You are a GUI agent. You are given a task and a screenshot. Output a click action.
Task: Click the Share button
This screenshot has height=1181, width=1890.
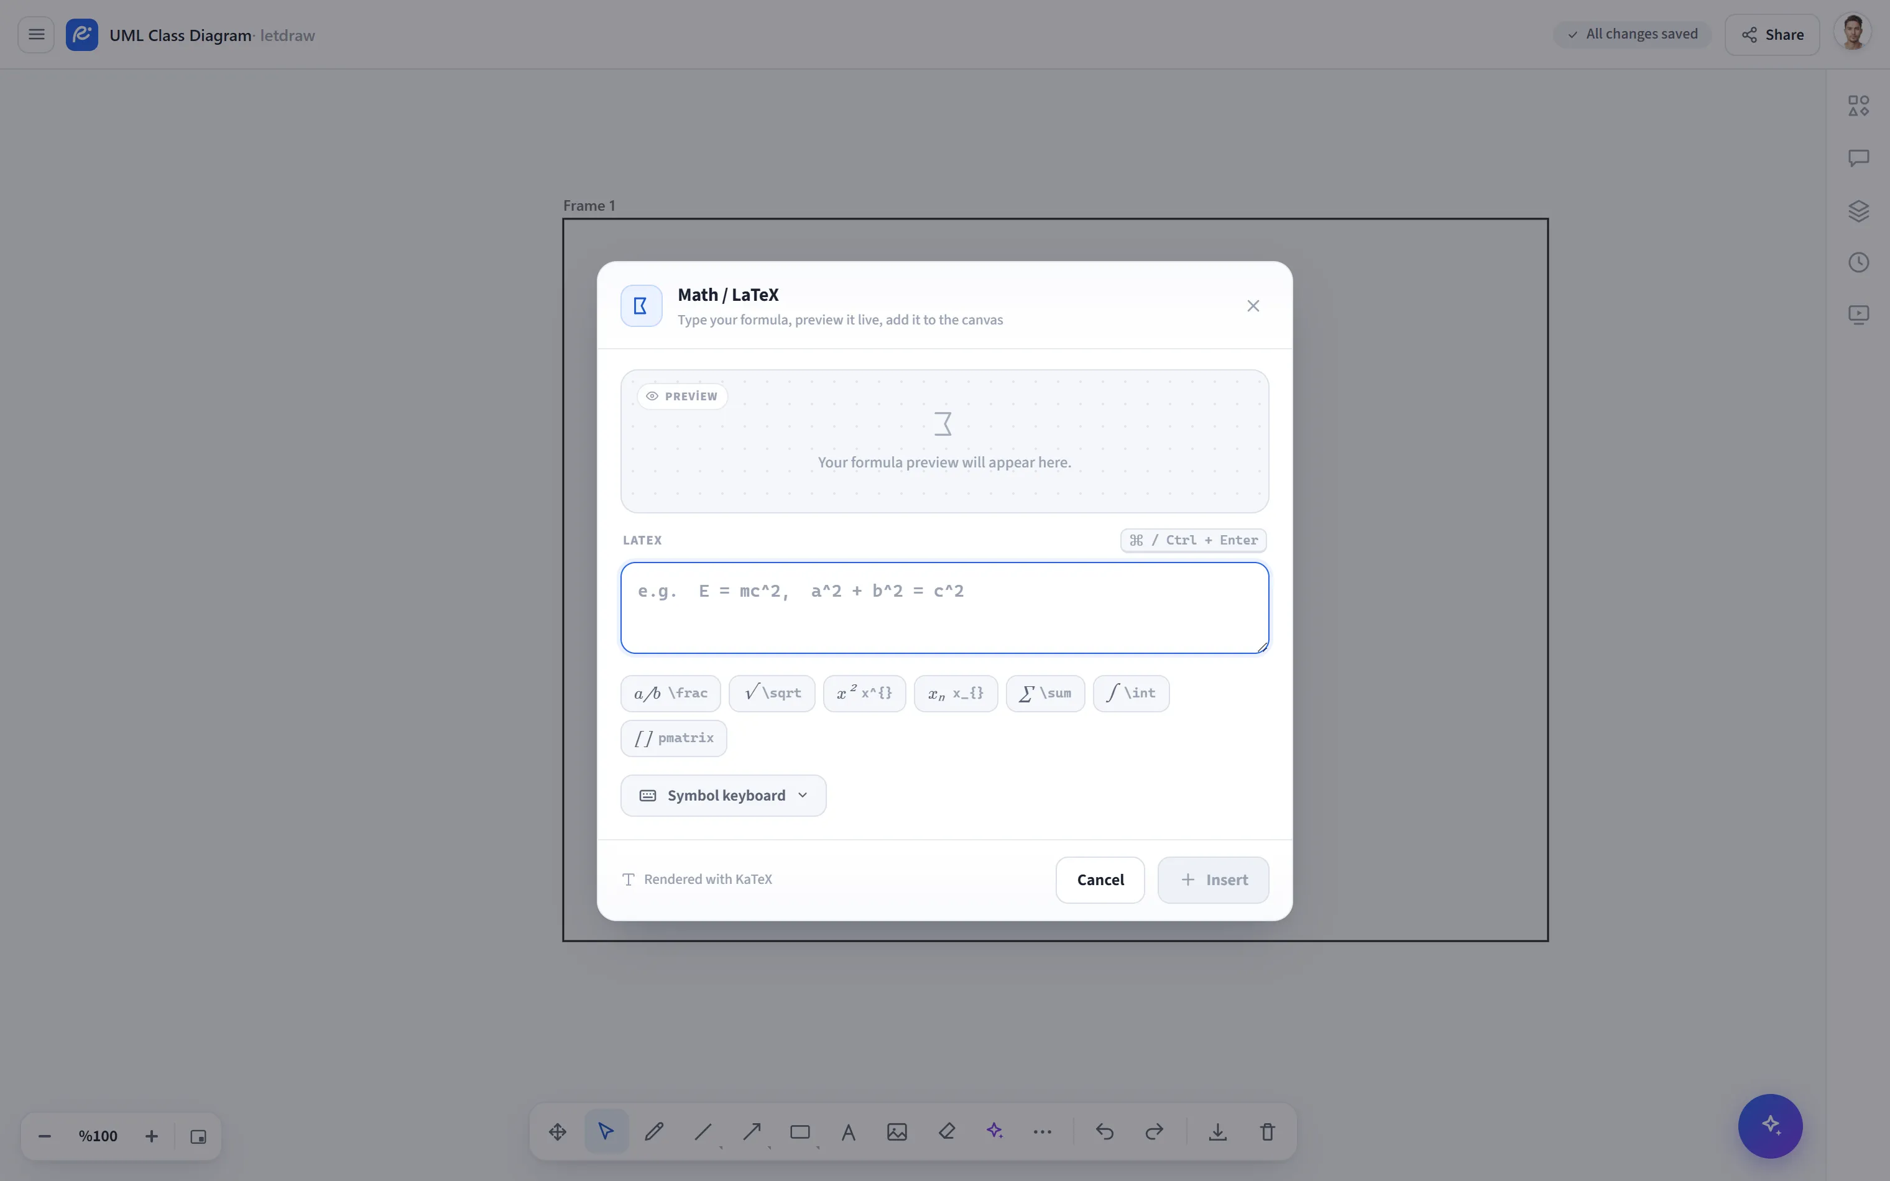tap(1772, 34)
